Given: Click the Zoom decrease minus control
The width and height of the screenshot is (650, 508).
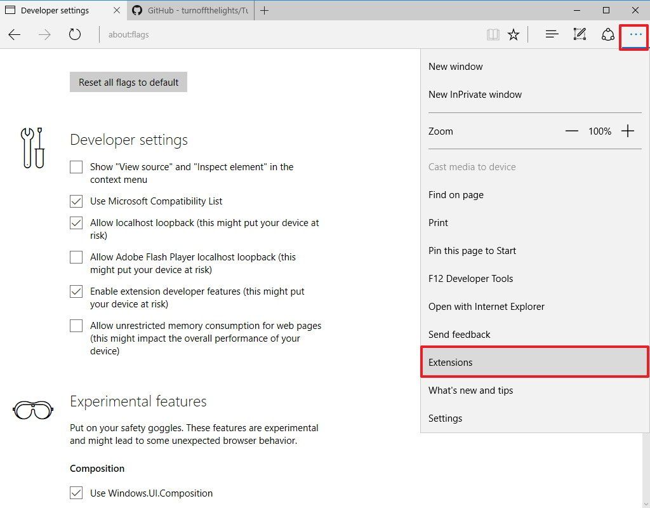Looking at the screenshot, I should click(571, 131).
